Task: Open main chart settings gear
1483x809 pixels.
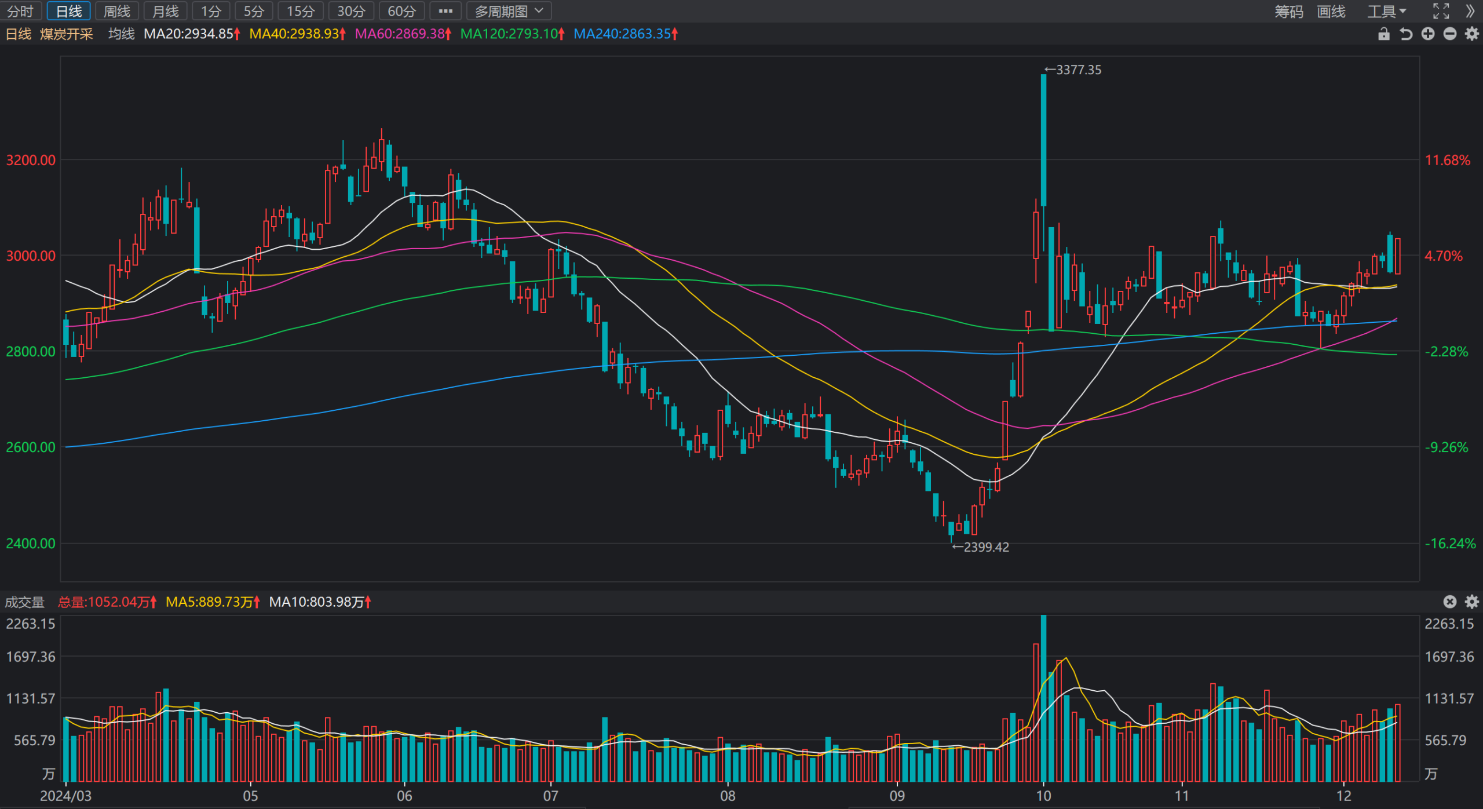Action: pyautogui.click(x=1472, y=34)
